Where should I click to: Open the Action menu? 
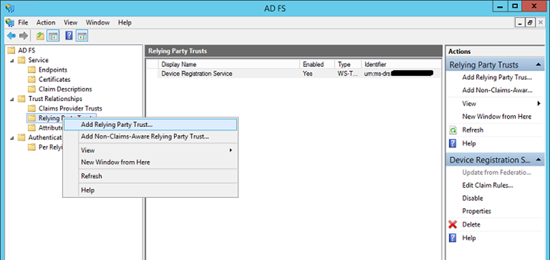point(46,22)
